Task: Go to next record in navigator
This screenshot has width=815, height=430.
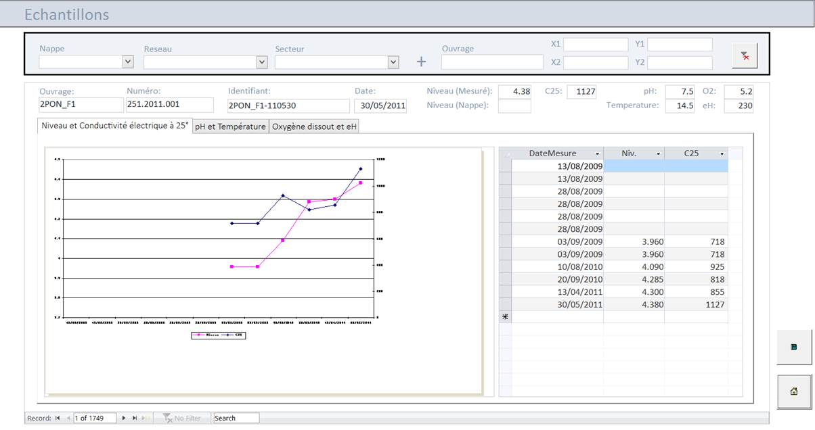Action: pos(124,419)
